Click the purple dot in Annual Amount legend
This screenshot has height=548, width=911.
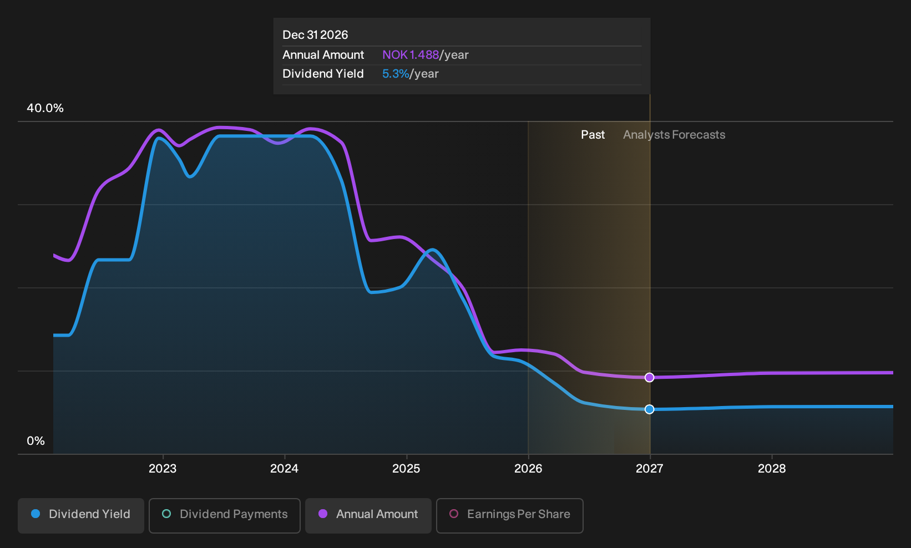click(x=323, y=514)
